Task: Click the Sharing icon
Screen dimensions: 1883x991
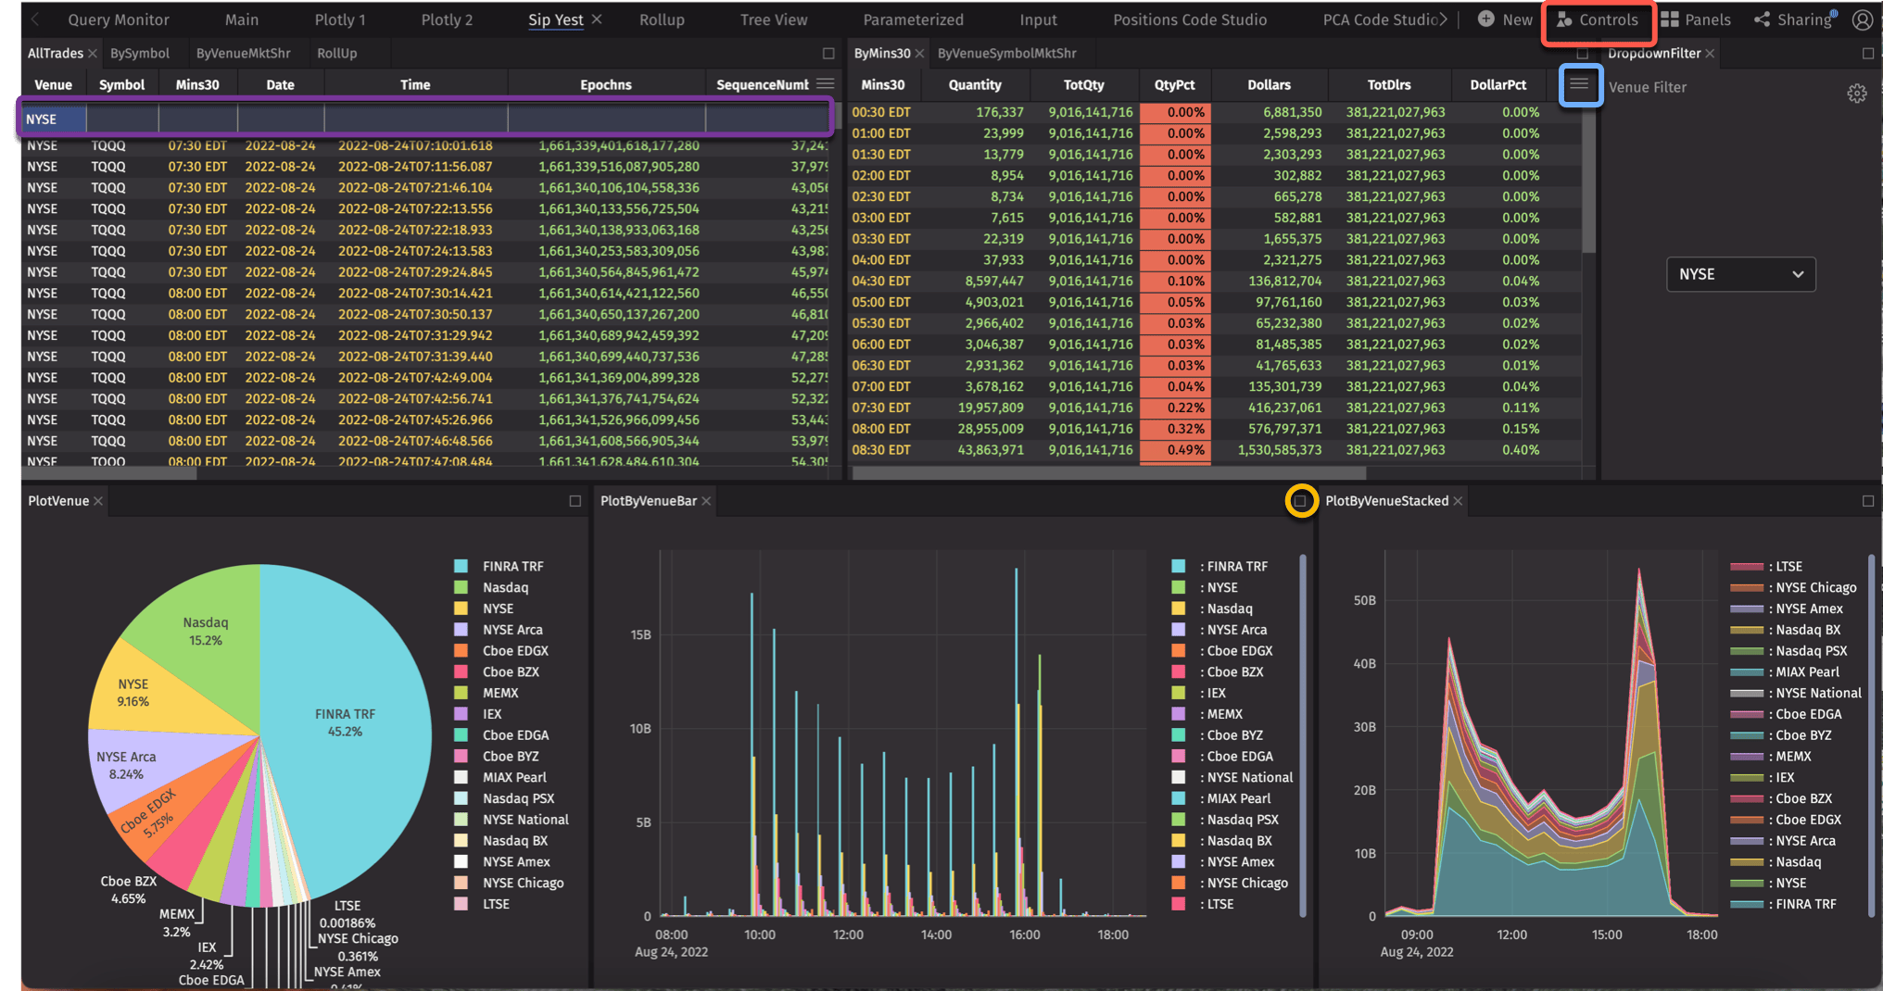Action: click(x=1763, y=19)
